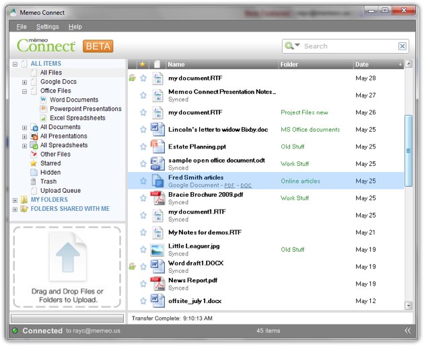Open the Project Files new folder link

pos(304,112)
